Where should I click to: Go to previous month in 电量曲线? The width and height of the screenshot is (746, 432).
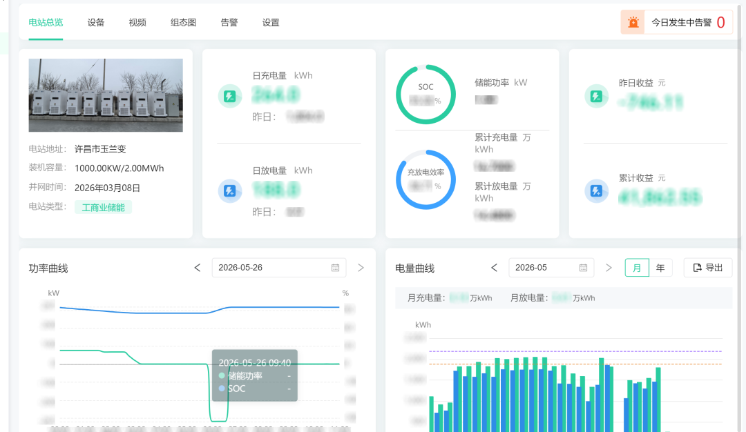click(495, 268)
